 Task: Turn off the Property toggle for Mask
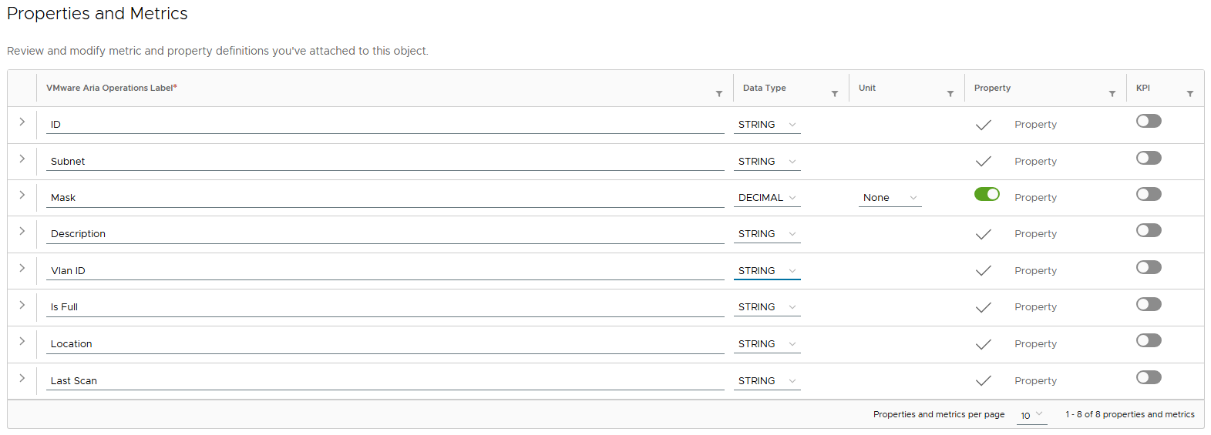[x=987, y=194]
